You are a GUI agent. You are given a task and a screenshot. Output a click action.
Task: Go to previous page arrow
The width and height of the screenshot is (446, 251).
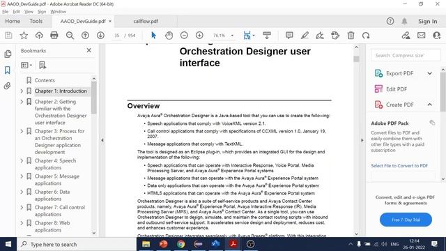(x=85, y=36)
